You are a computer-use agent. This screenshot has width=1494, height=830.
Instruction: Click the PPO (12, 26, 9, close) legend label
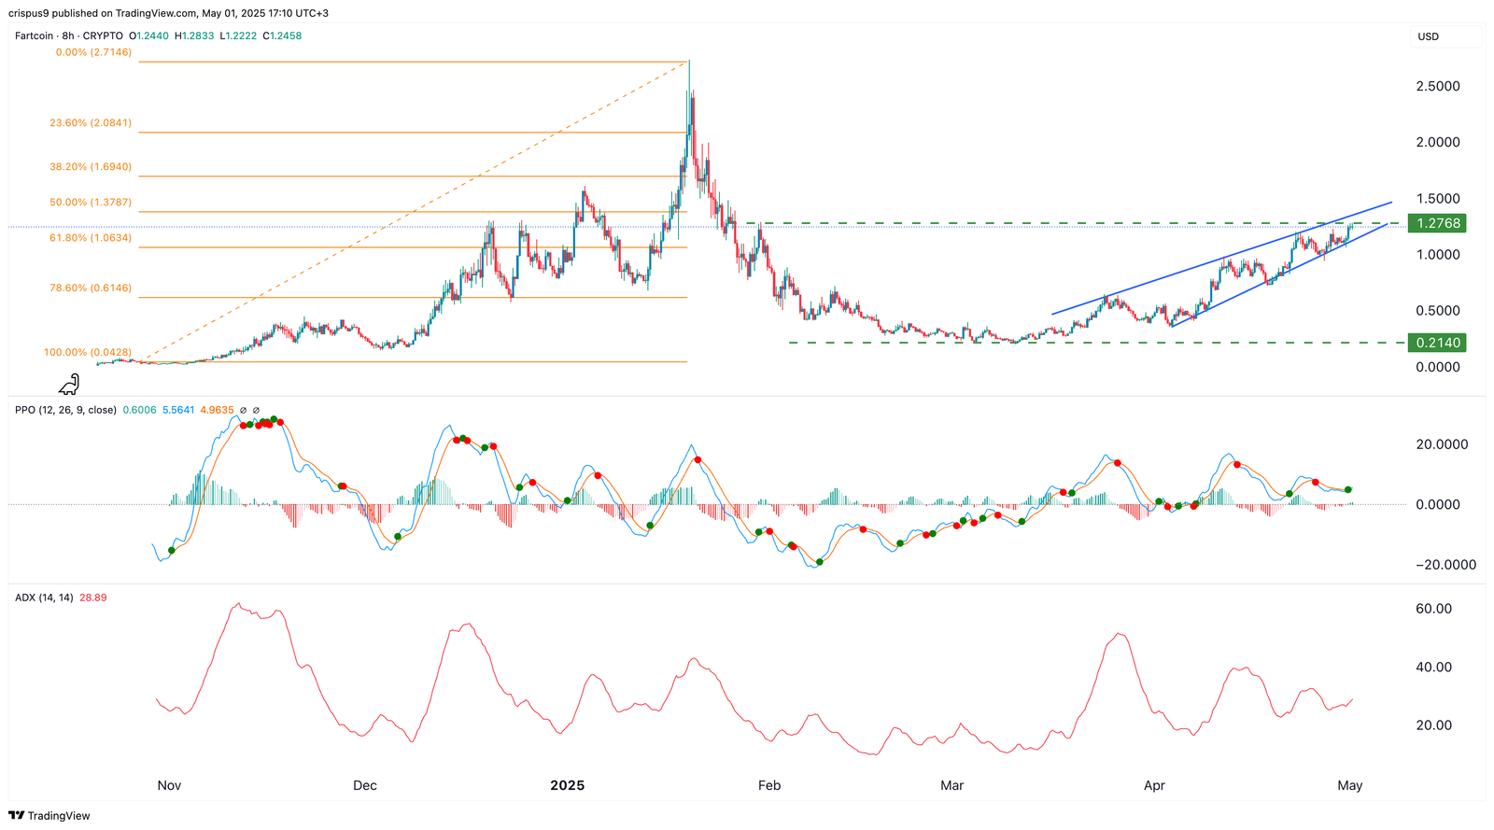click(x=65, y=410)
